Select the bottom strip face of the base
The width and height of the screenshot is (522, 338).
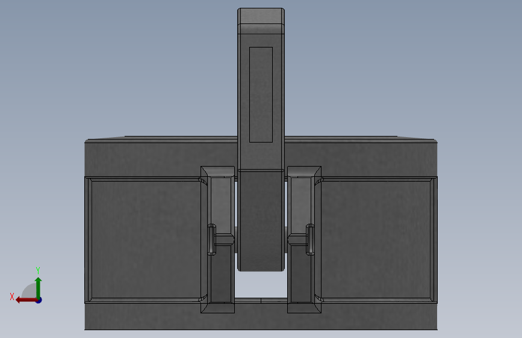(x=261, y=317)
